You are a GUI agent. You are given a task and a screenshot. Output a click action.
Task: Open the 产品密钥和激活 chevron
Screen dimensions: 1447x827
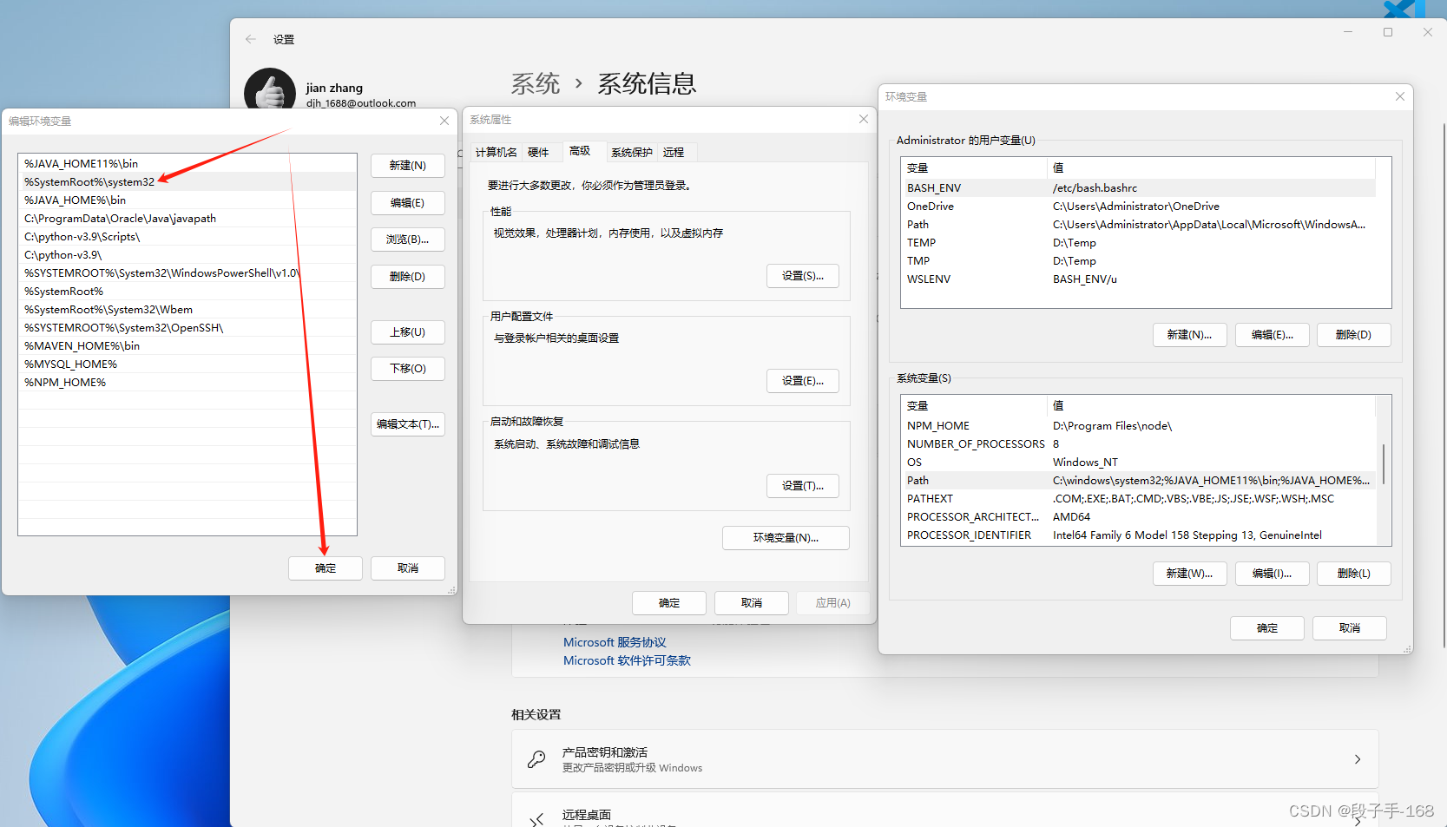(x=1358, y=759)
